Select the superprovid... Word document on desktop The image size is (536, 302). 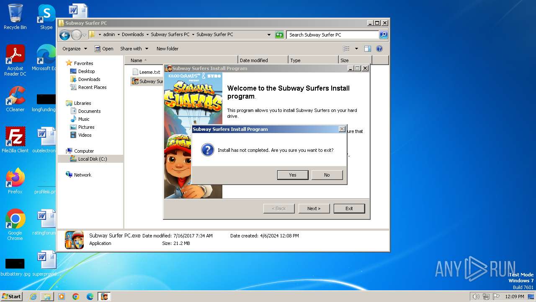click(46, 264)
